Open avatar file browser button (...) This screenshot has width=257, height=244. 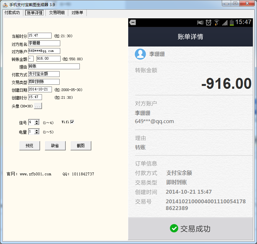(x=38, y=106)
